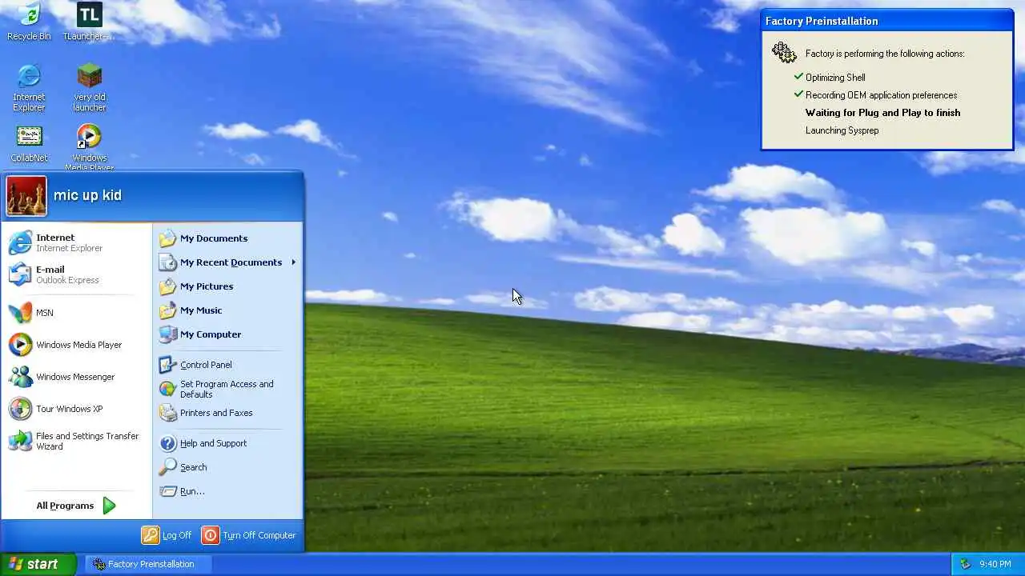Click 'Optimizing Shell' text
Screen dimensions: 1025x576
click(x=835, y=78)
